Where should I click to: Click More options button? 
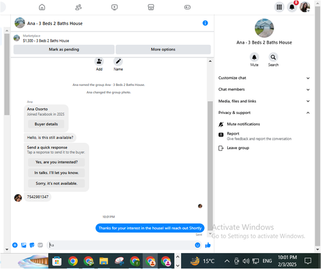(163, 49)
